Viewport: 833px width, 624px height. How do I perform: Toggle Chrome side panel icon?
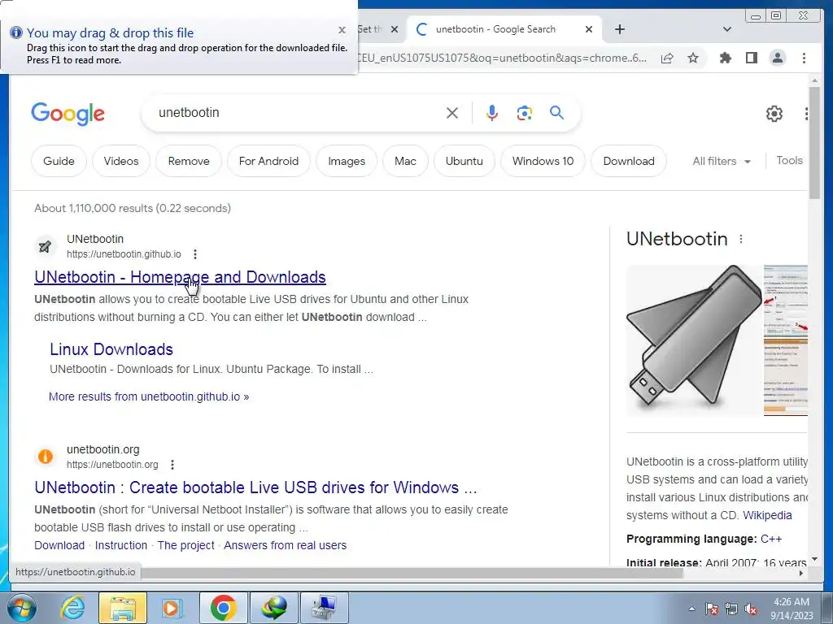[x=751, y=58]
